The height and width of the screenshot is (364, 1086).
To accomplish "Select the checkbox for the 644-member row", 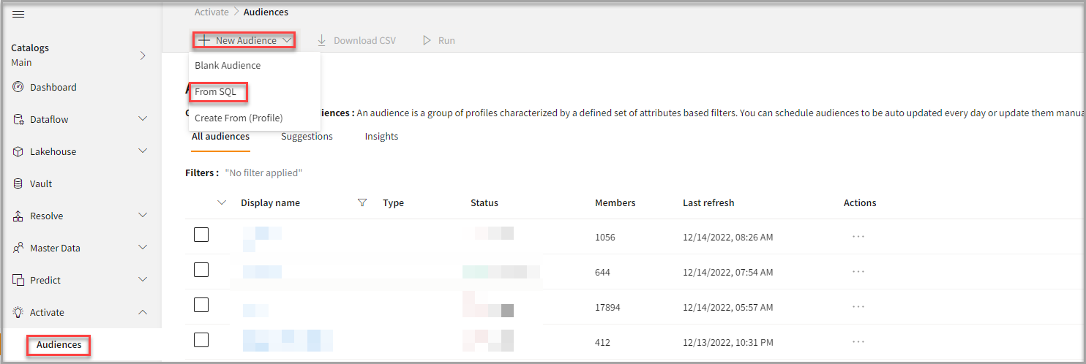I will pyautogui.click(x=201, y=270).
